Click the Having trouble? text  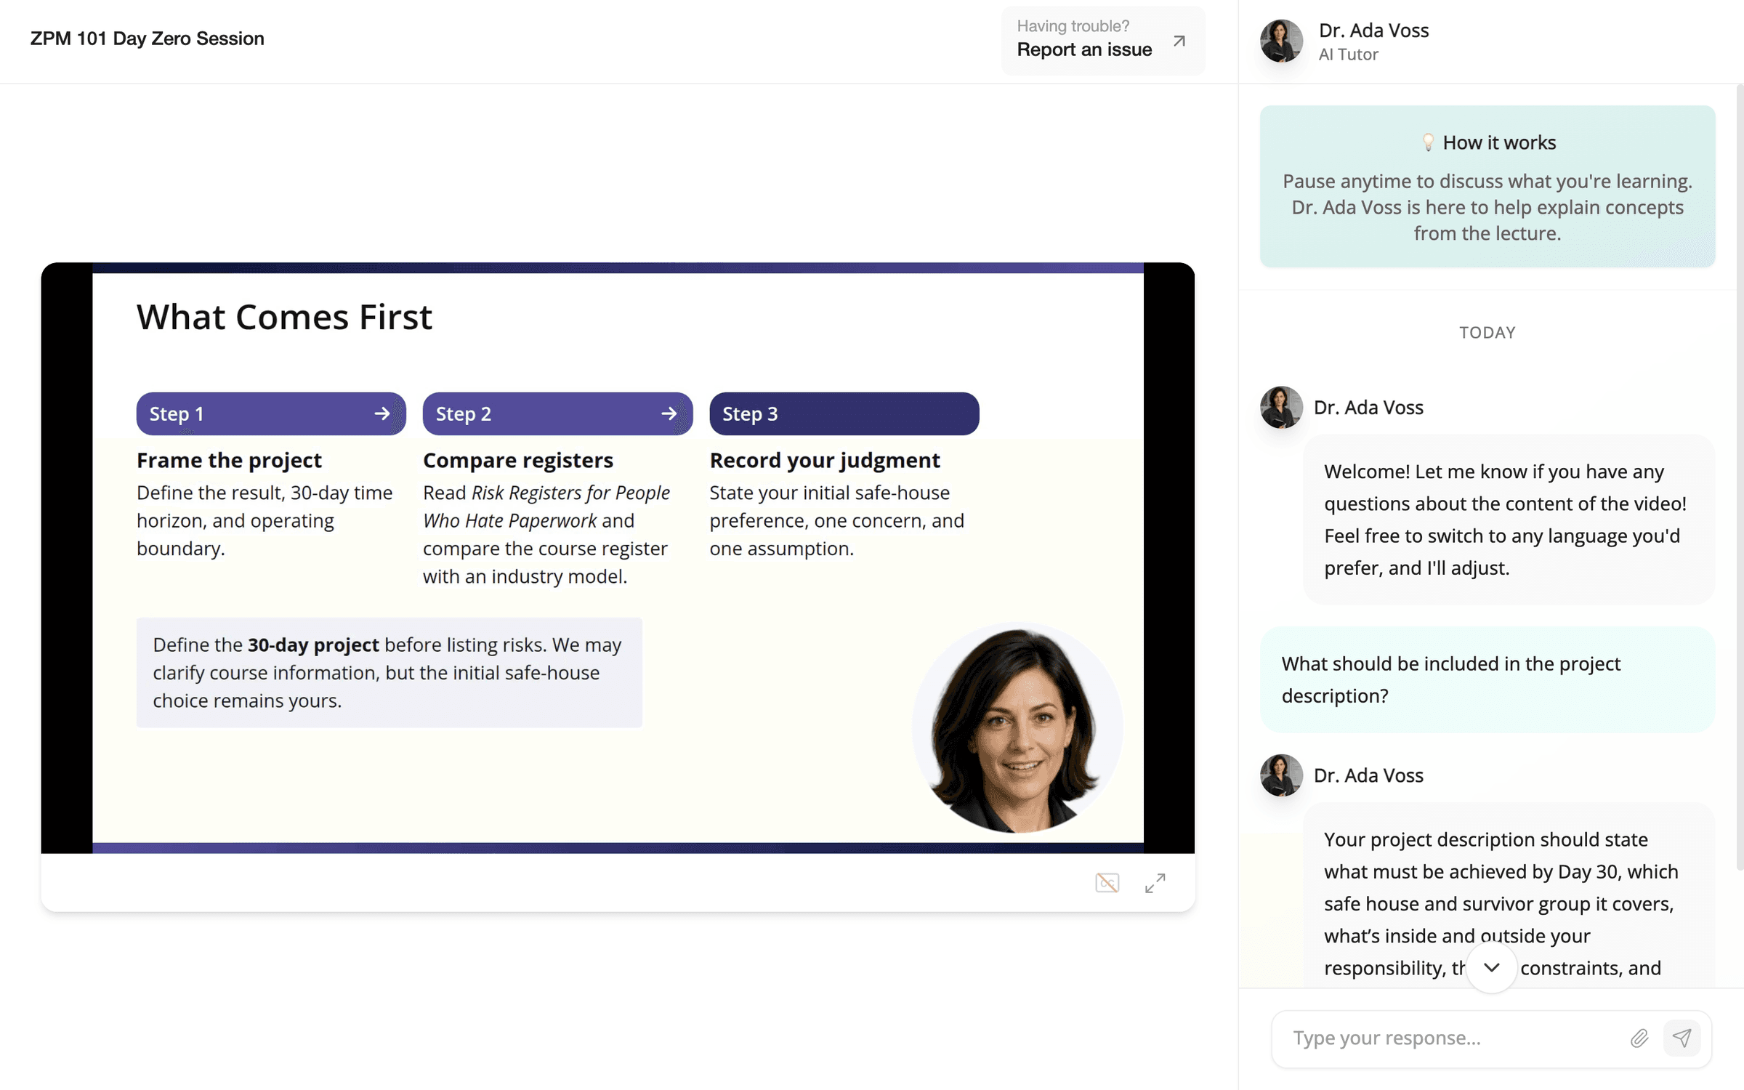1073,26
